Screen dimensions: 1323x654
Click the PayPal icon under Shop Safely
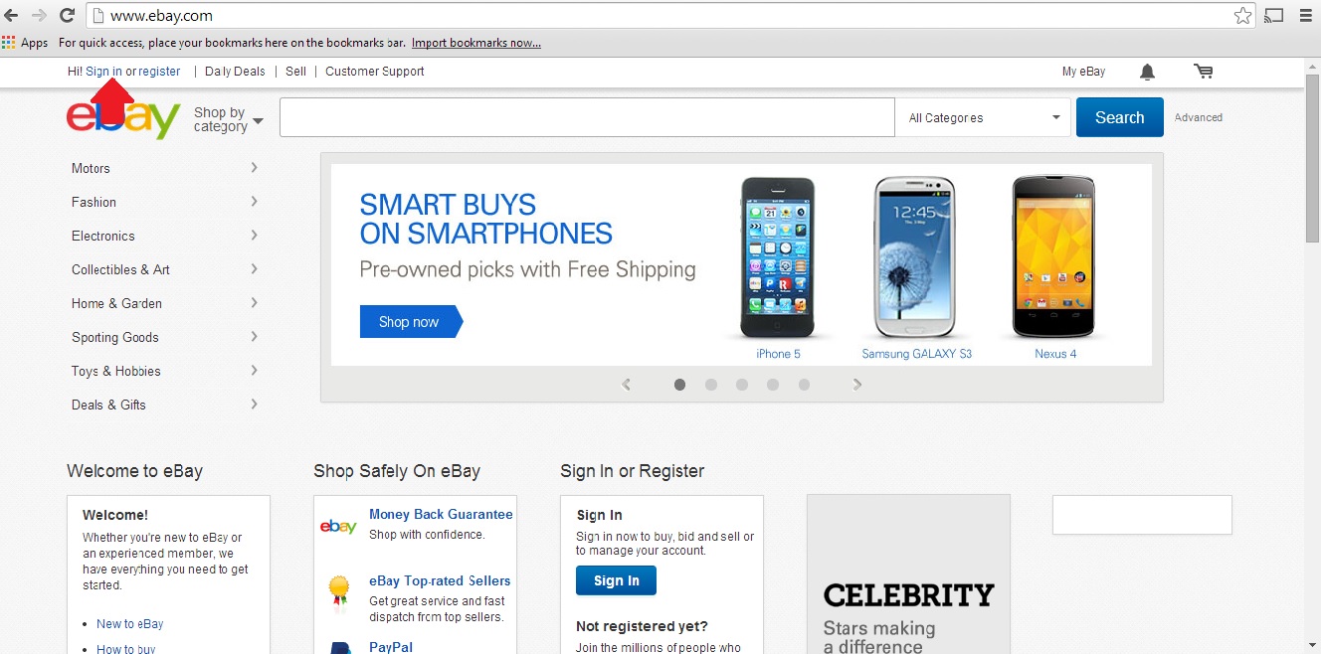pos(339,647)
